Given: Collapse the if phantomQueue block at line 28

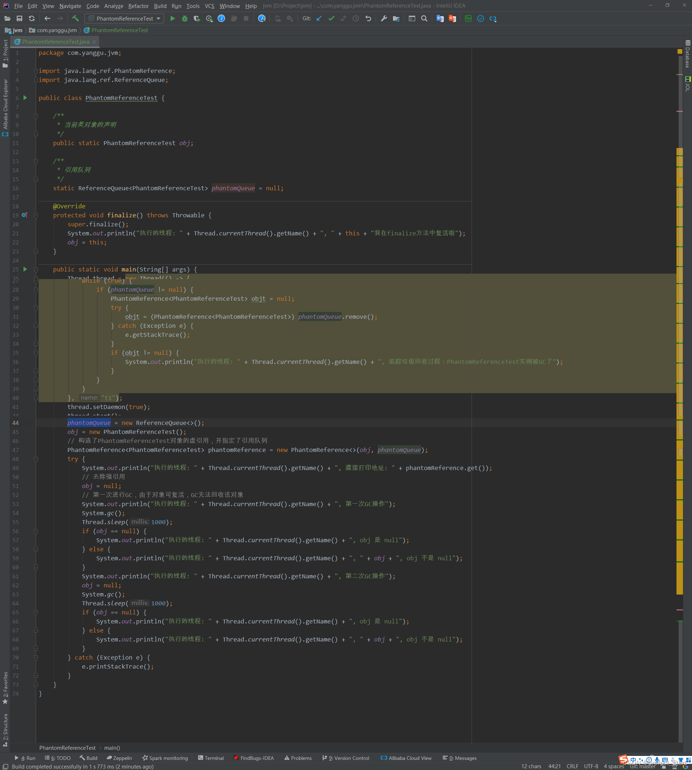Looking at the screenshot, I should (36, 290).
